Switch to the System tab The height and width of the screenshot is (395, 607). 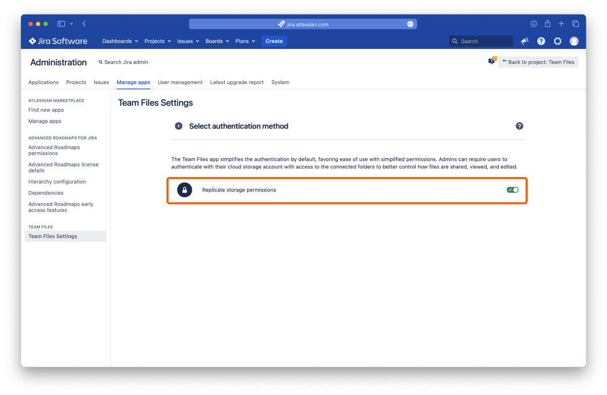[280, 82]
